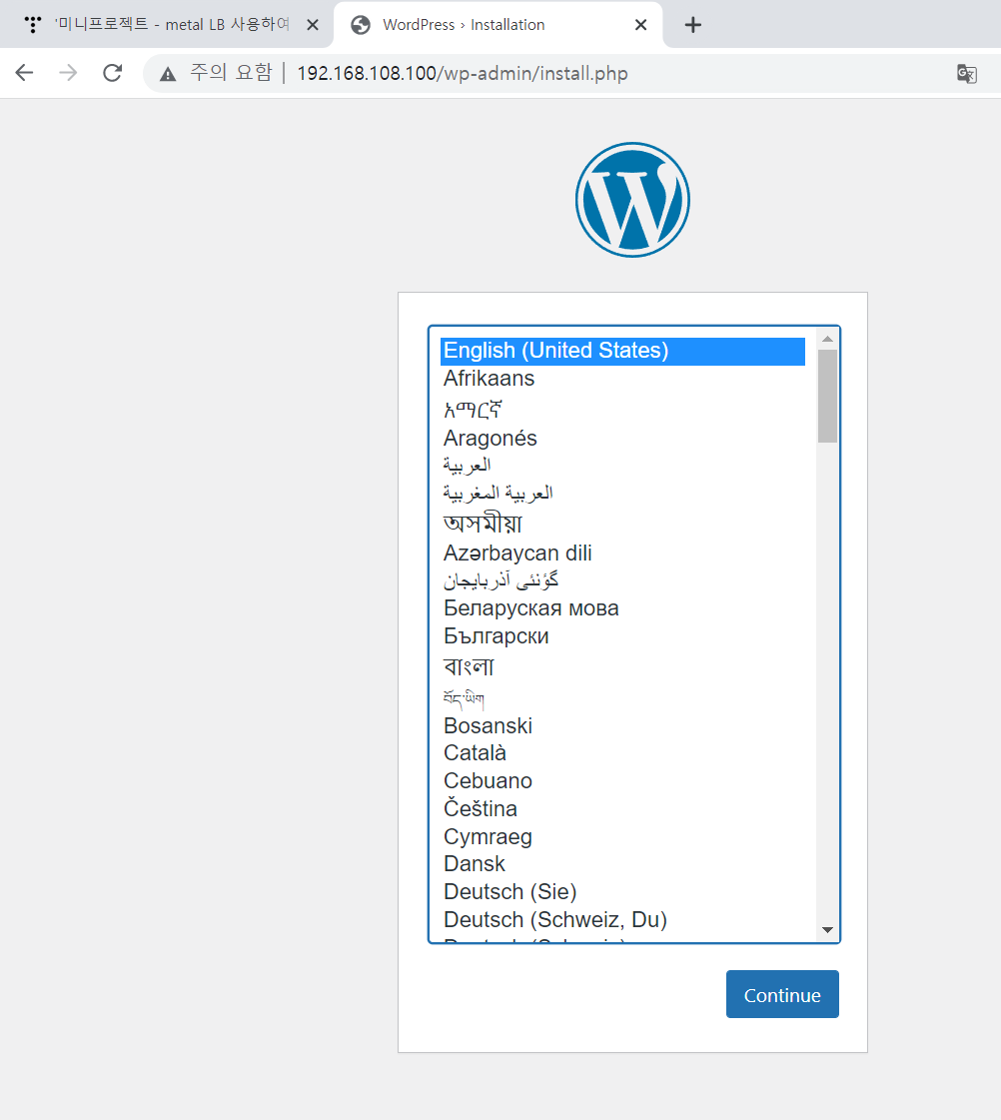The width and height of the screenshot is (1001, 1120).
Task: Choose Беларуская мова
Action: pyautogui.click(x=622, y=607)
